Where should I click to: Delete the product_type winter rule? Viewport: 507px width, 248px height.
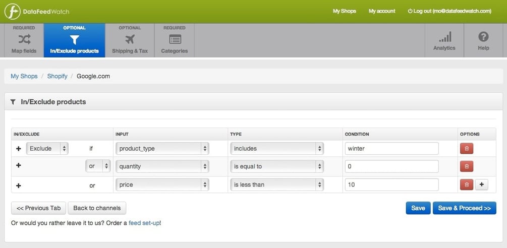pyautogui.click(x=466, y=149)
